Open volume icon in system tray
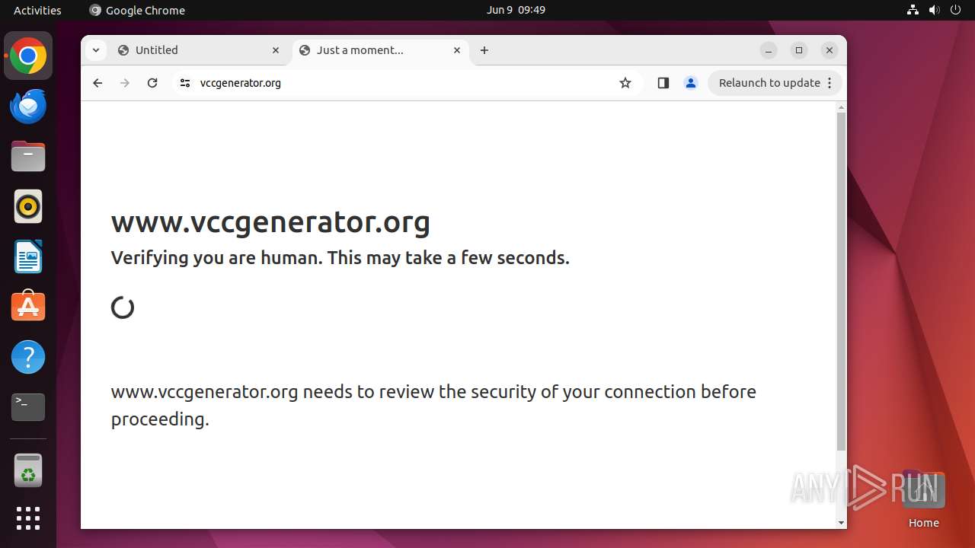The height and width of the screenshot is (548, 975). tap(935, 10)
